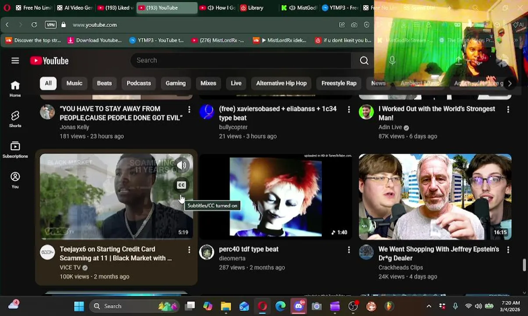Open the Jonas Kelly channel avatar

pyautogui.click(x=47, y=112)
